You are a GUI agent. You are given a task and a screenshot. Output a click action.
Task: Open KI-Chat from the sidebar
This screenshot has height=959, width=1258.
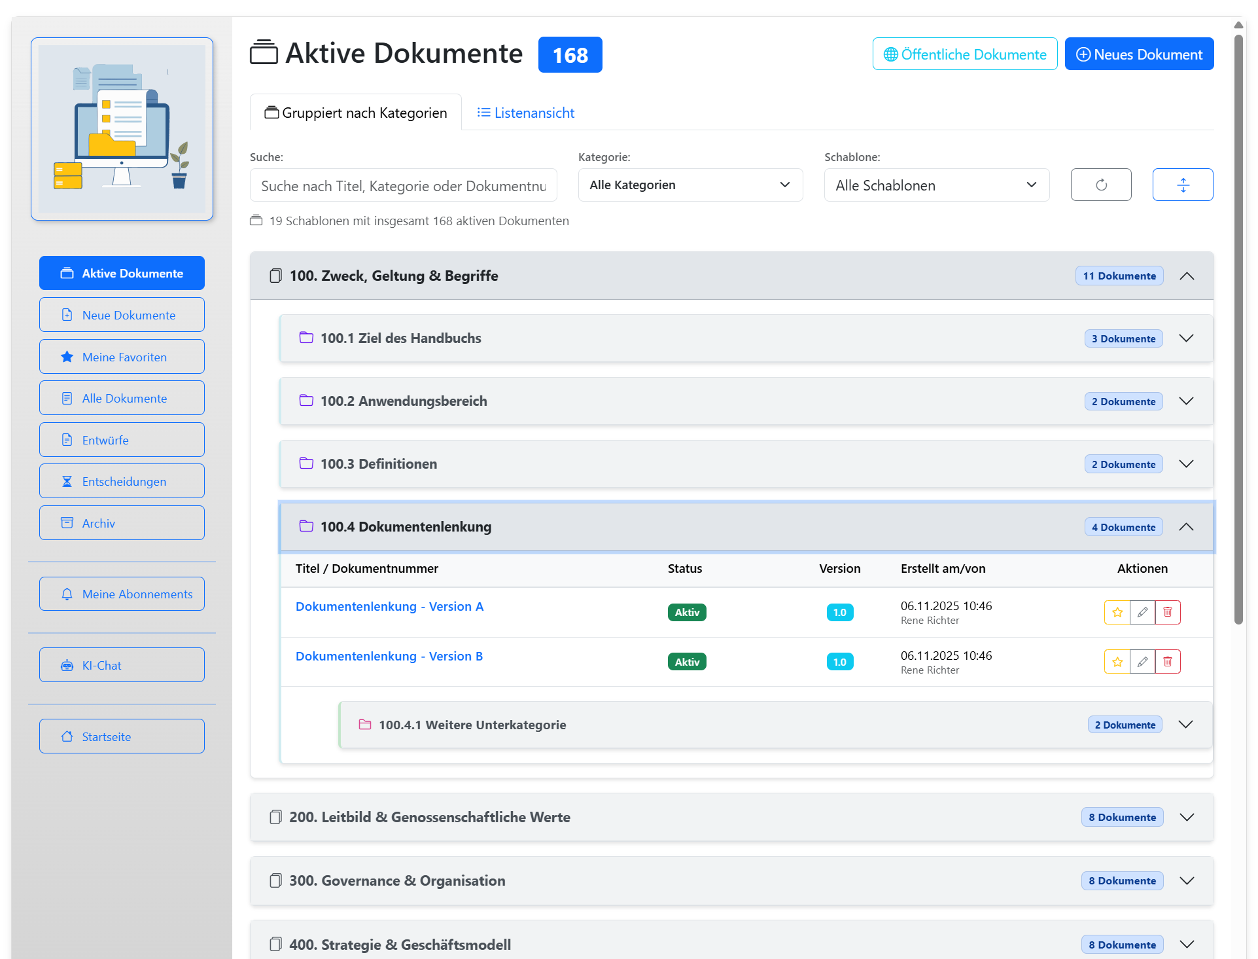(122, 665)
